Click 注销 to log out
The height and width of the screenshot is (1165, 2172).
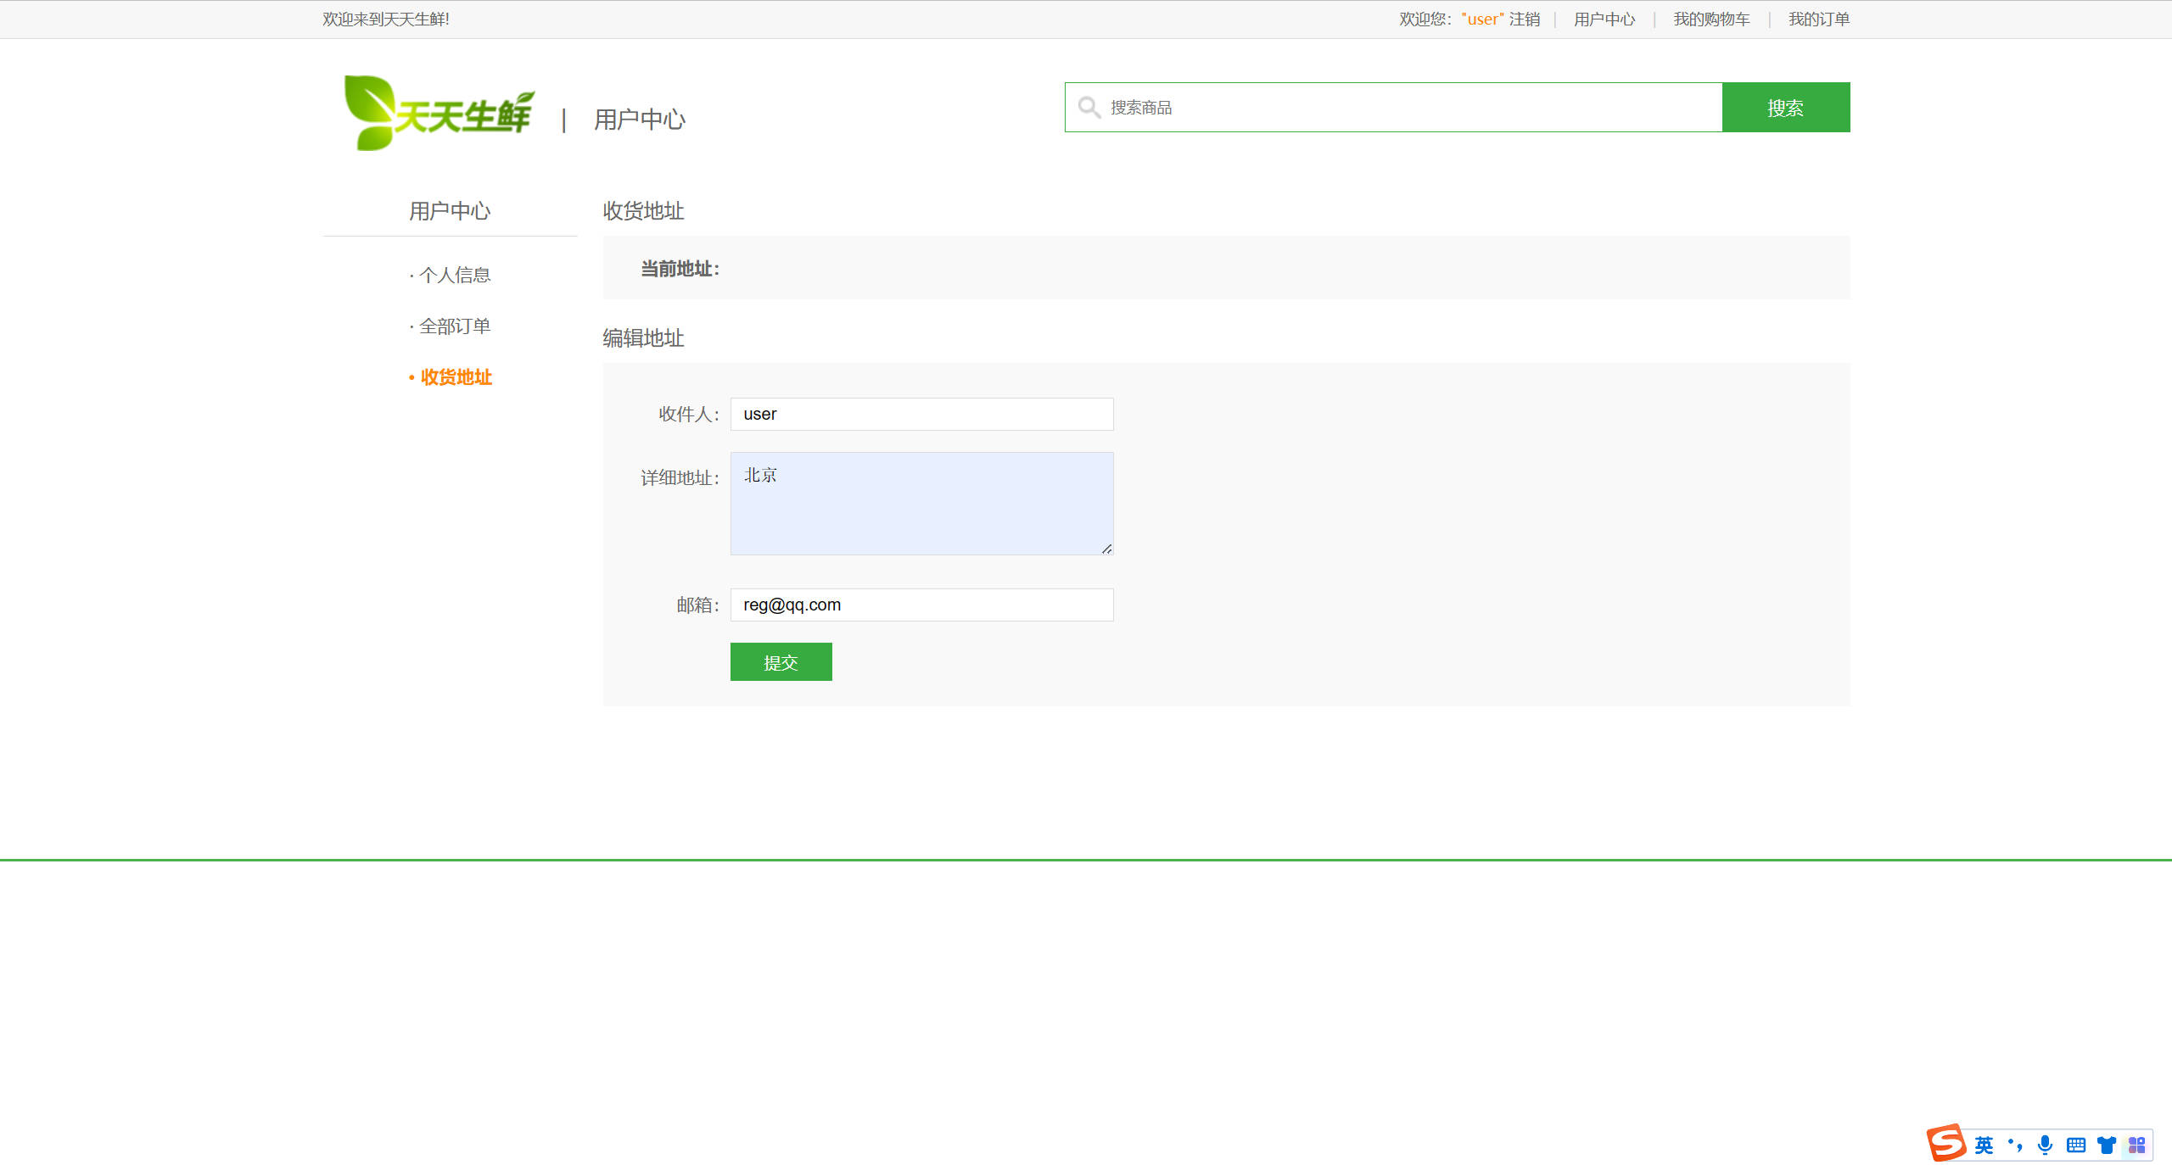(x=1525, y=19)
